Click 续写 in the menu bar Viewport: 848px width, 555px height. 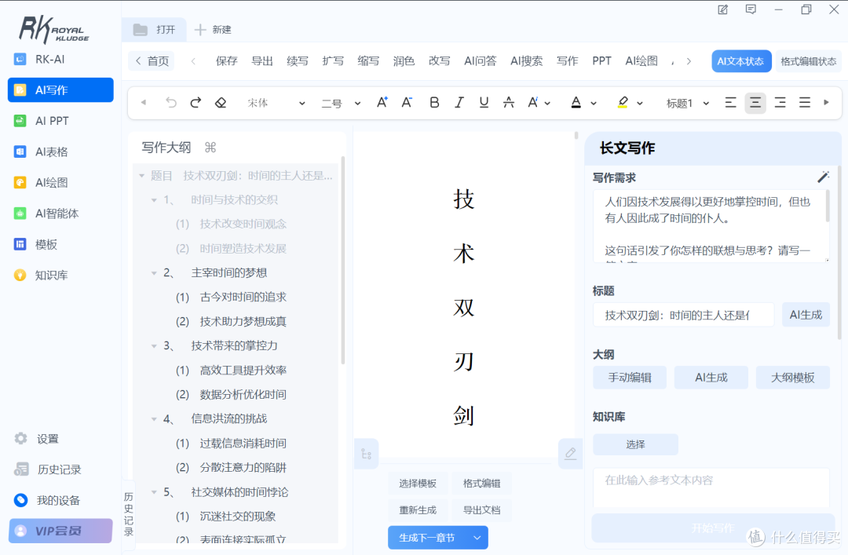pos(298,60)
